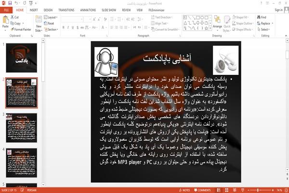Switch to the SLIDE SHOW tab

109,10
